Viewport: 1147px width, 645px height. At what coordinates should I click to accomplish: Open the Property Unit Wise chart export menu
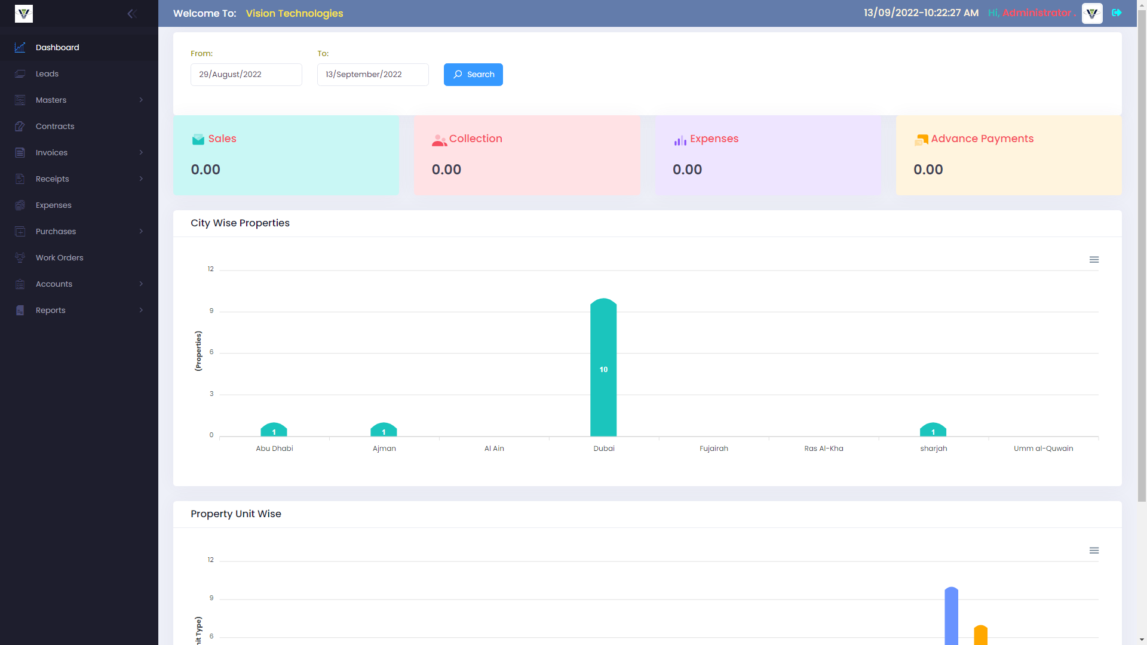pyautogui.click(x=1094, y=550)
